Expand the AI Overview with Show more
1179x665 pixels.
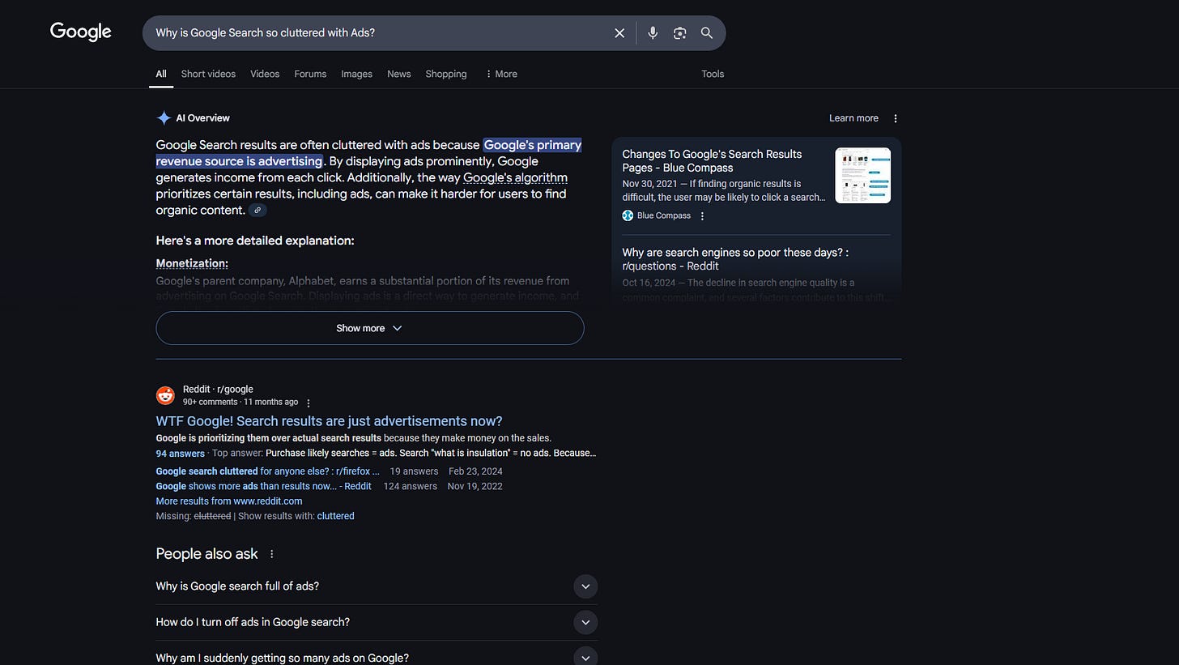[x=370, y=328]
